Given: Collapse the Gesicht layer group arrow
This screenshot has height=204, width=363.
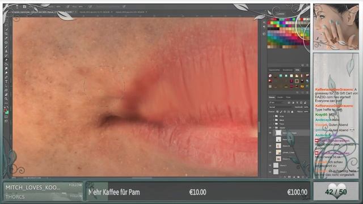Looking at the screenshot, I should coord(273,127).
